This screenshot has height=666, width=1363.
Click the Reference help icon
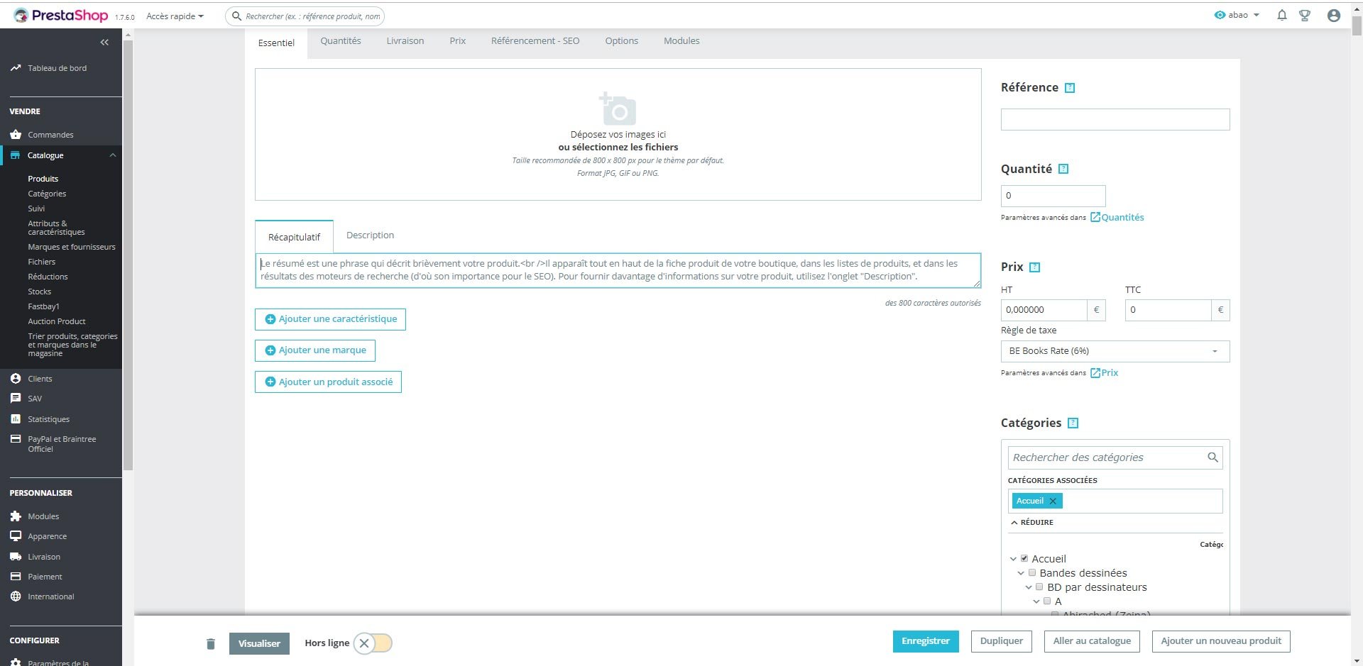[1070, 88]
